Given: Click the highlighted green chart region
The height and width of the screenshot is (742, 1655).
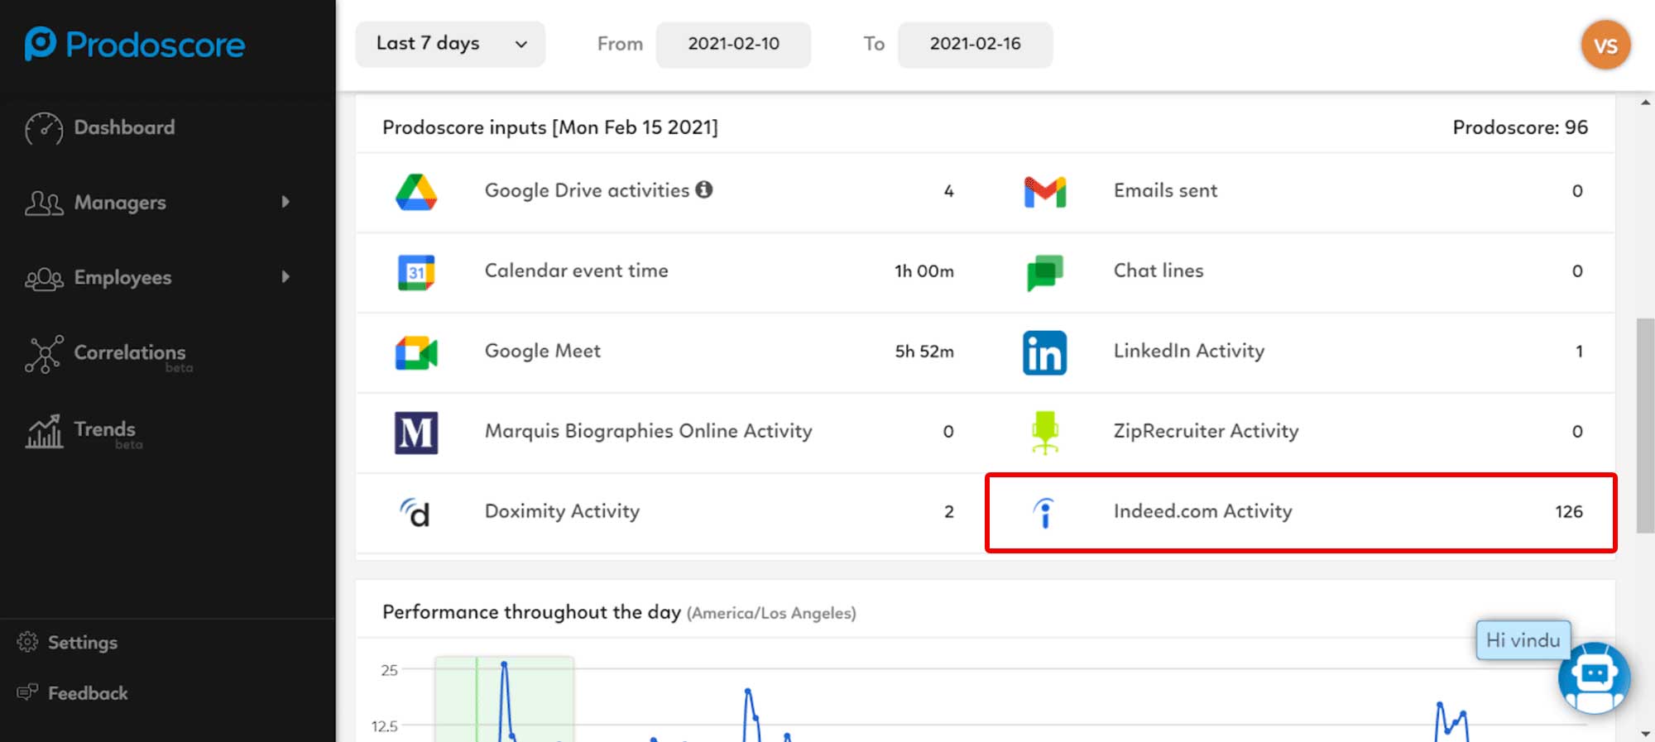Looking at the screenshot, I should 504,699.
